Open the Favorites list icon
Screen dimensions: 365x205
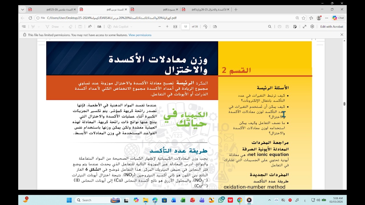(x=311, y=18)
